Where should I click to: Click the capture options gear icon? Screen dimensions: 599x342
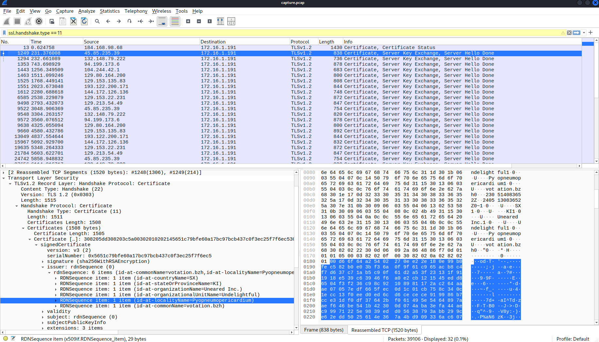pos(39,22)
